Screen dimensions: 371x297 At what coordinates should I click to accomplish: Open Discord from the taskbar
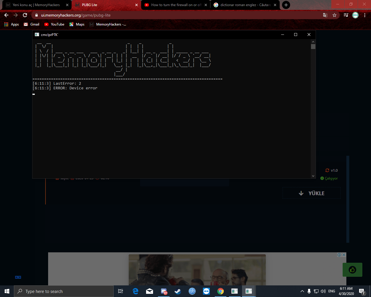click(164, 291)
